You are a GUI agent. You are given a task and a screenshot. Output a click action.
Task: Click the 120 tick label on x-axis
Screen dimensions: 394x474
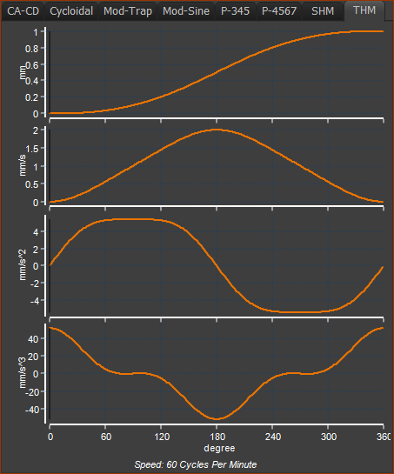(162, 437)
